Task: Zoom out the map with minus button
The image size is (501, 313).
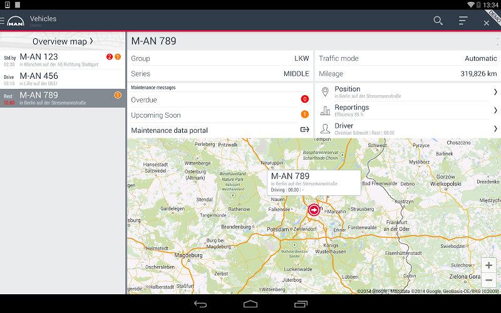Action: coord(488,280)
